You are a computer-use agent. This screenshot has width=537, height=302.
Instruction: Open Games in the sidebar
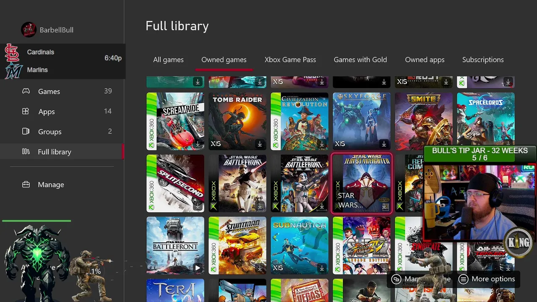[x=62, y=91]
